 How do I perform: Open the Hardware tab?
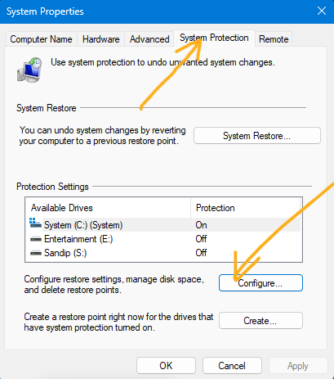click(x=101, y=39)
